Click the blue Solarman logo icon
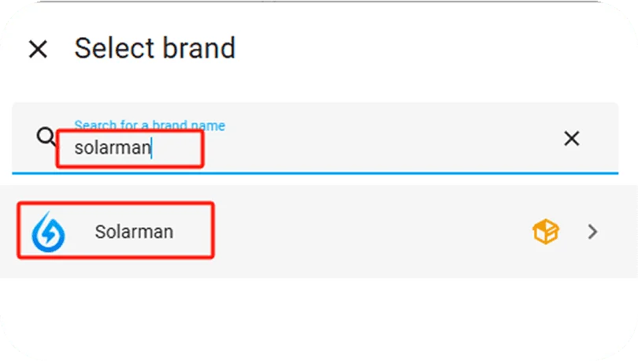Screen dimensions: 638x361 (48, 231)
